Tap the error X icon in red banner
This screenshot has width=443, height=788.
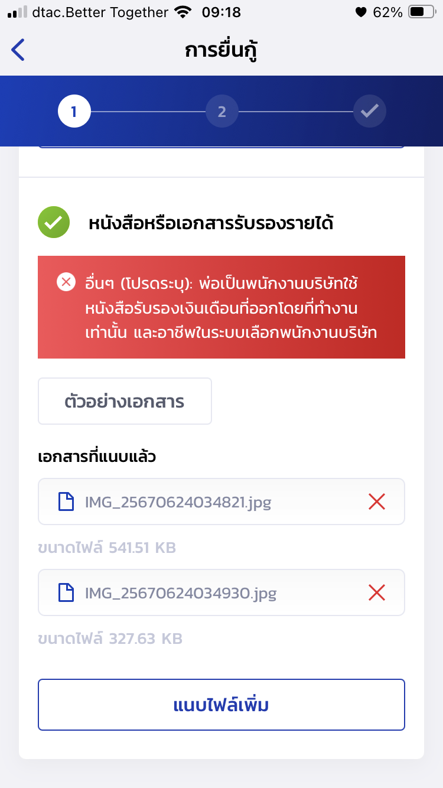pyautogui.click(x=66, y=282)
